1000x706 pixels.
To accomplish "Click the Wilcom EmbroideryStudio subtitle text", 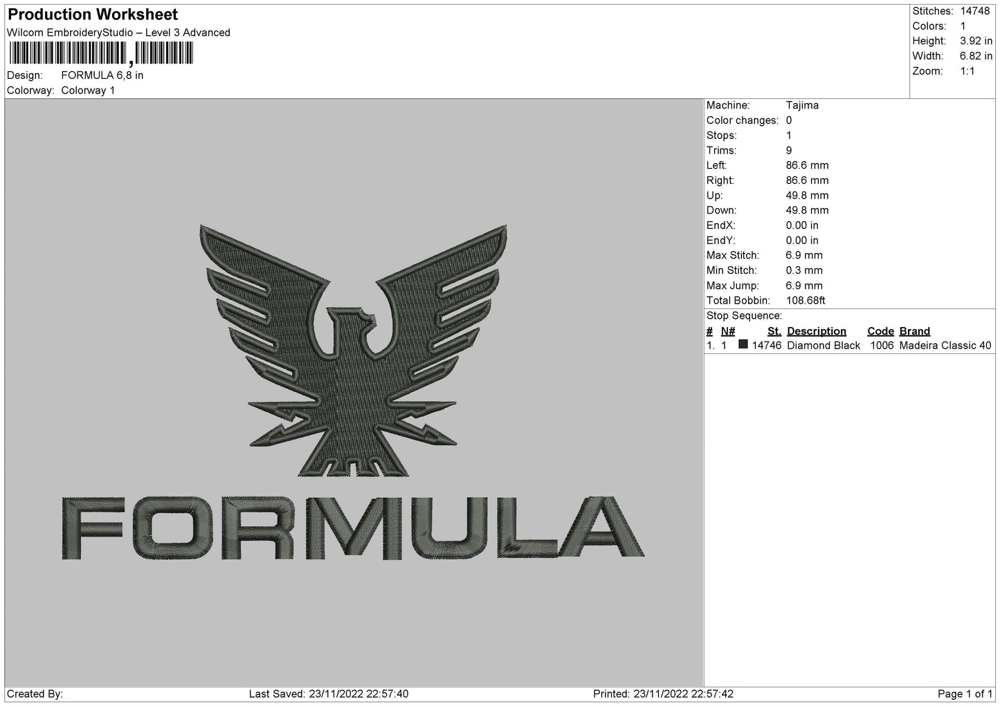I will [118, 32].
